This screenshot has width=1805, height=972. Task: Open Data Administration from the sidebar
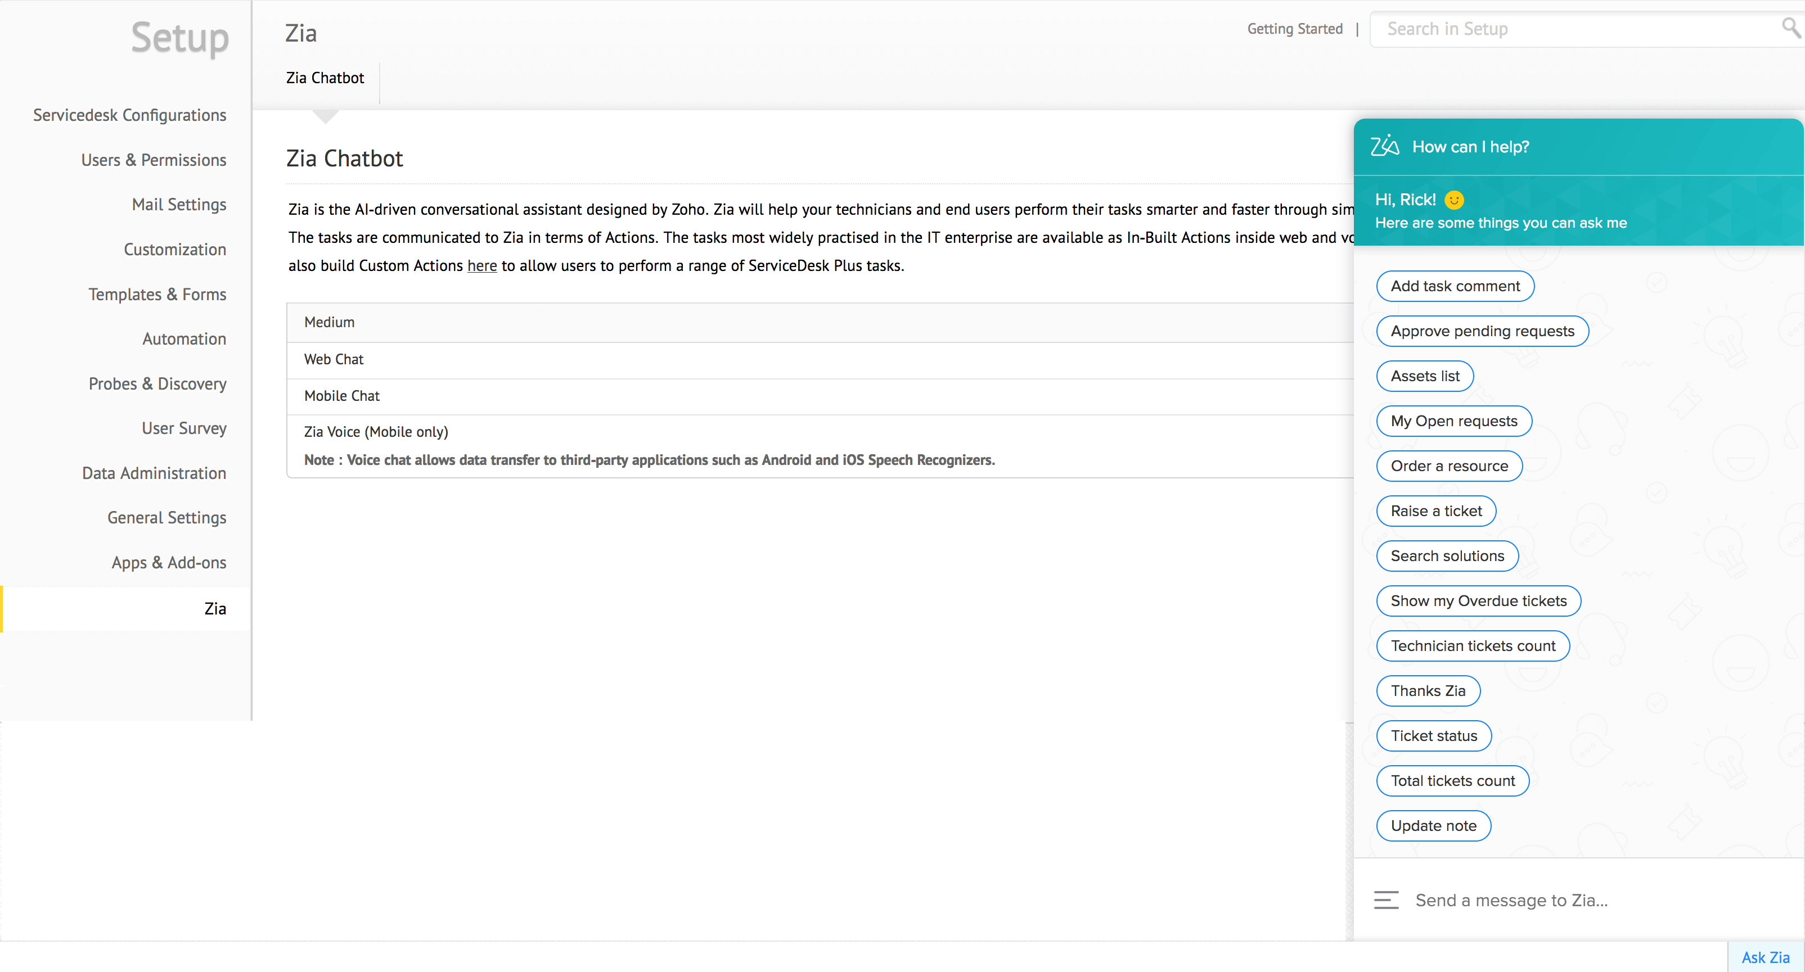click(x=155, y=473)
